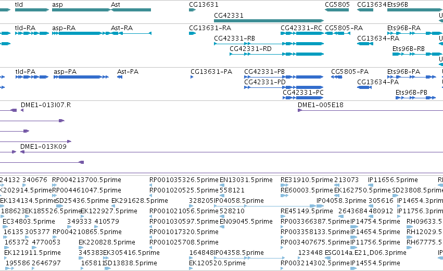The image size is (443, 271).
Task: Click the CG42331-RD transcript label
Action: coord(250,49)
